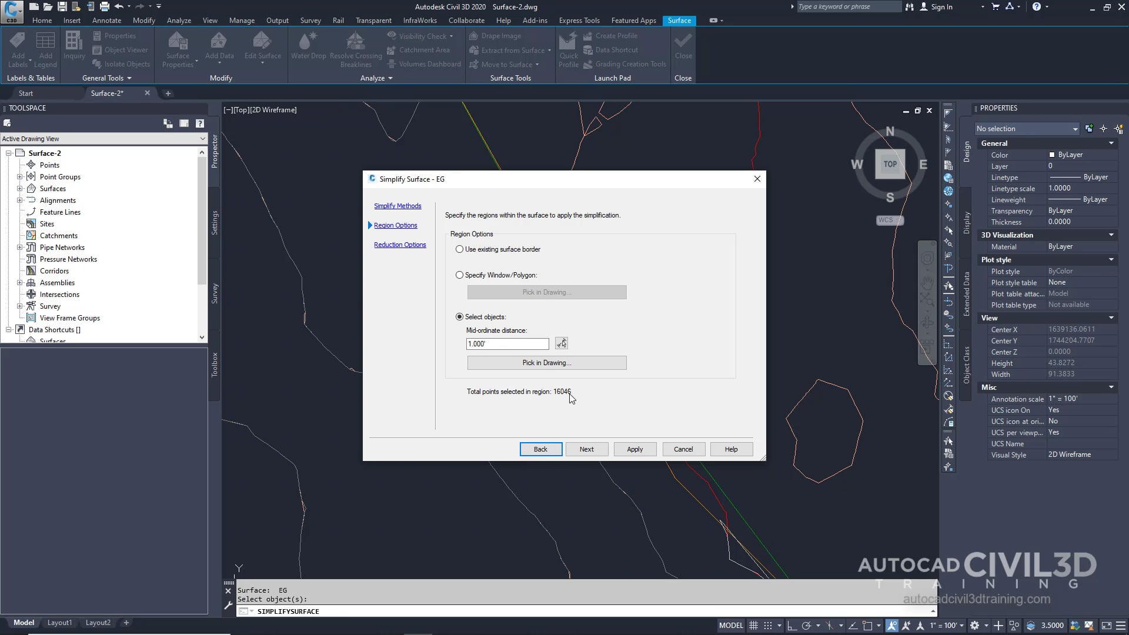The height and width of the screenshot is (635, 1129).
Task: Collapse the 3D Visualization section
Action: (x=1111, y=235)
